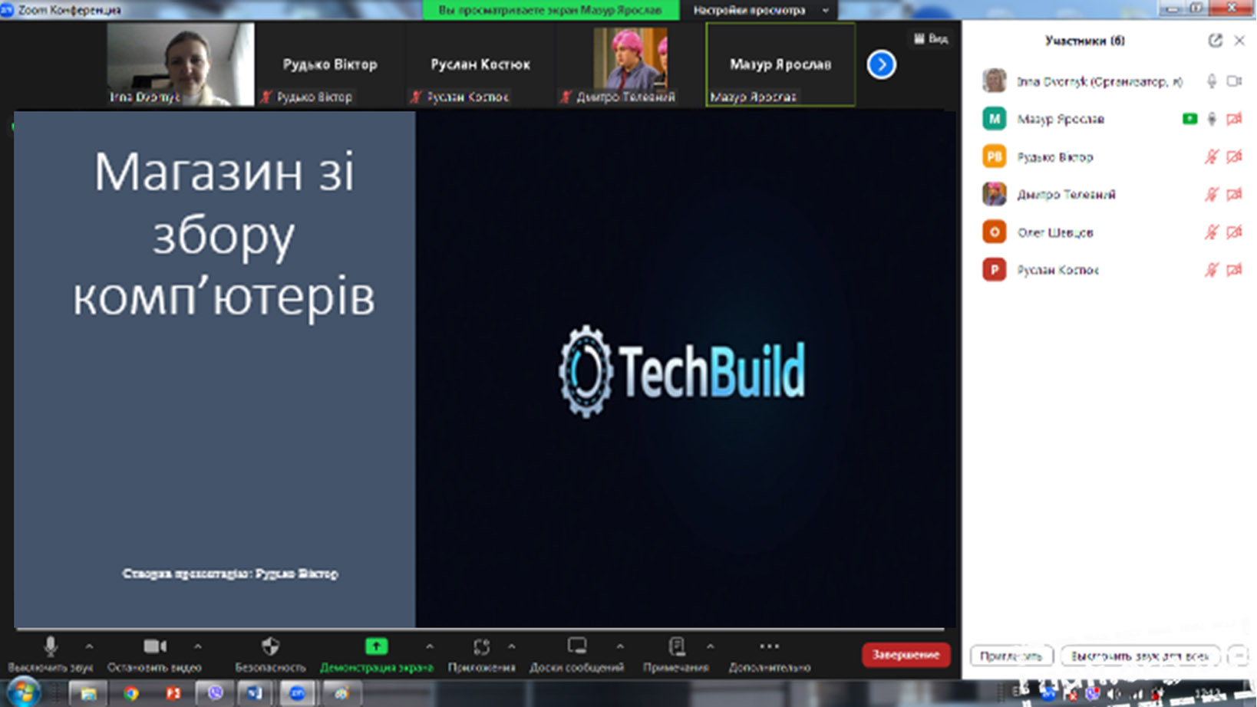Stop video with Остановить видео button

point(154,654)
